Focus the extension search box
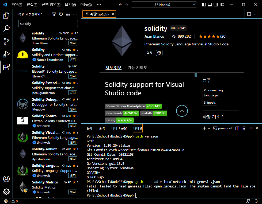The height and width of the screenshot is (204, 262). (x=48, y=23)
